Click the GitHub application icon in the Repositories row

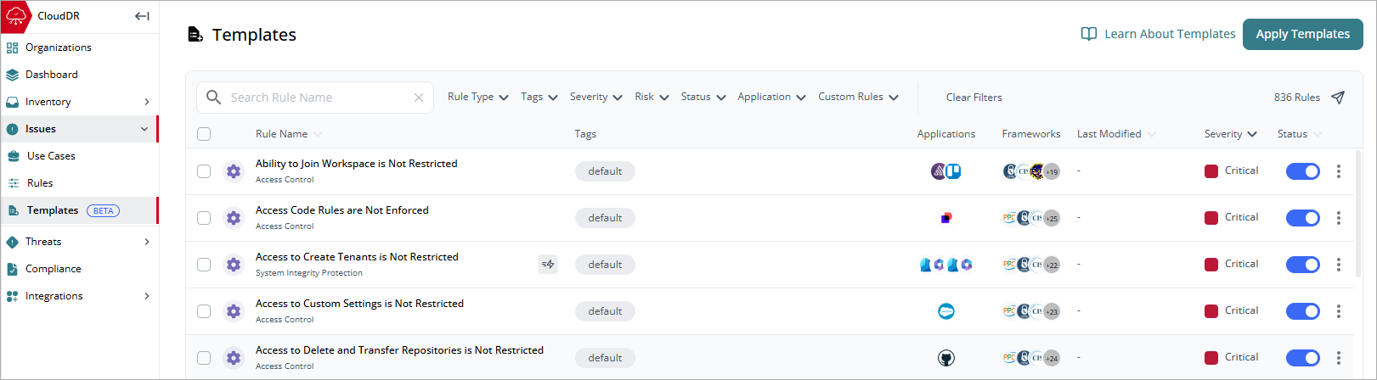coord(946,358)
